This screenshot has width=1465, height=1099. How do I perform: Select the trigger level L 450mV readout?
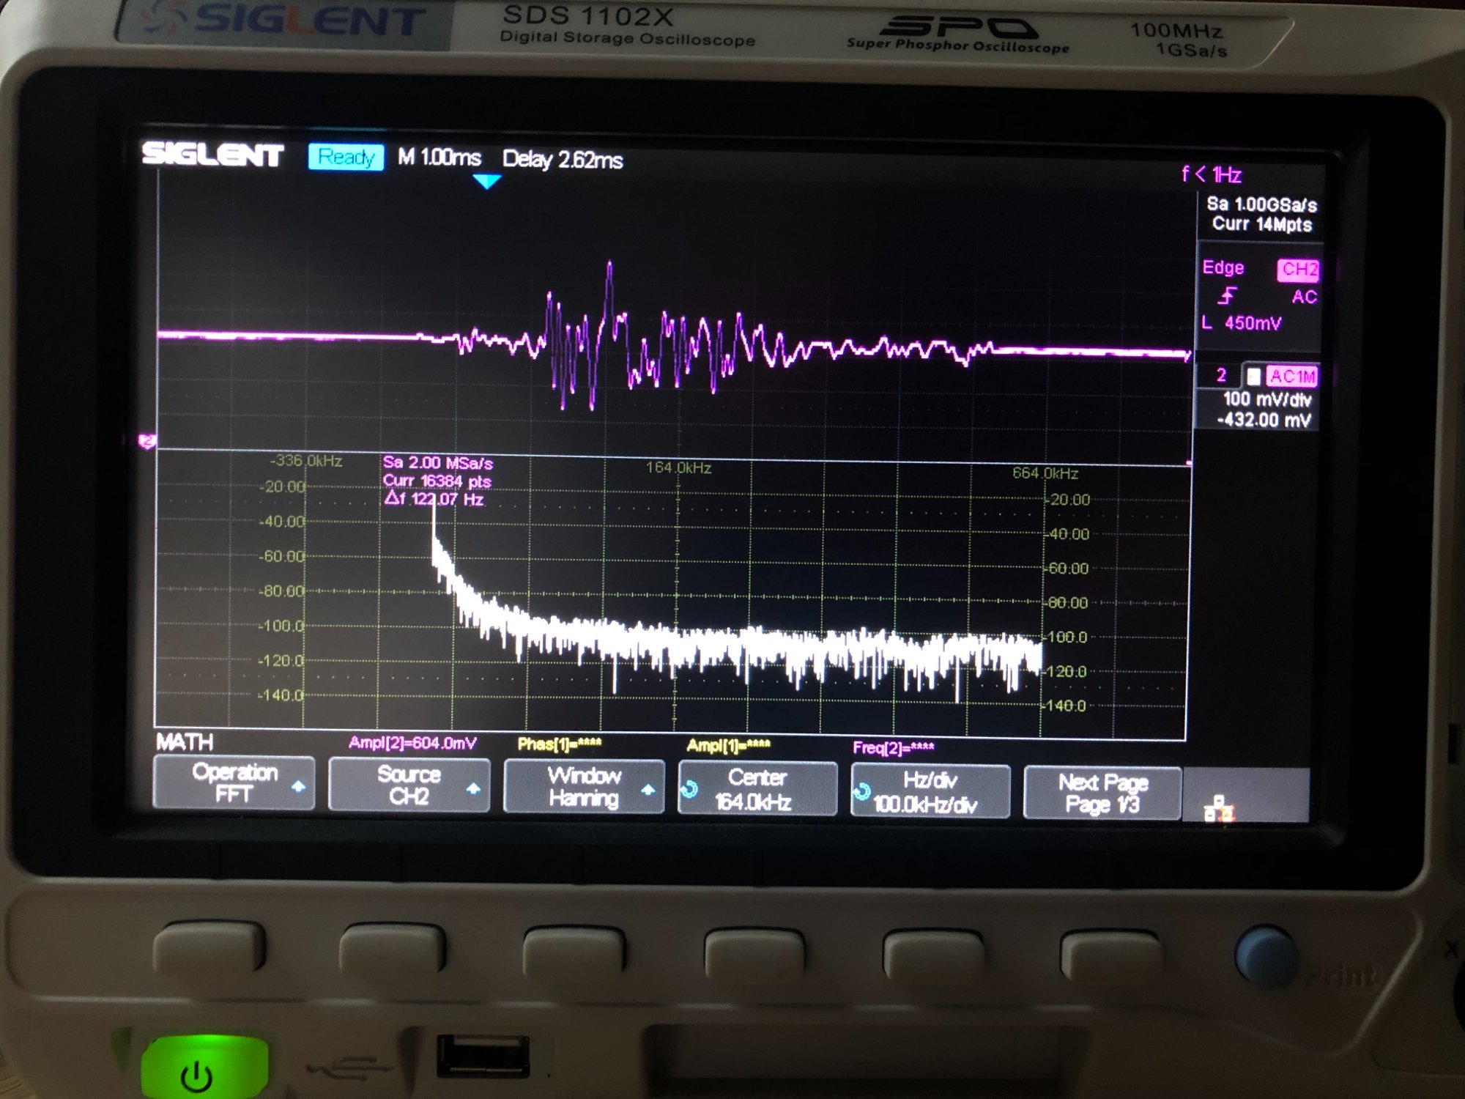coord(1242,323)
